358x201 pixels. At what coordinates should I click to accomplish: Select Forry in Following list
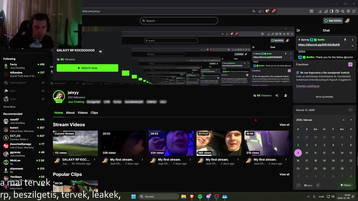tap(24, 66)
